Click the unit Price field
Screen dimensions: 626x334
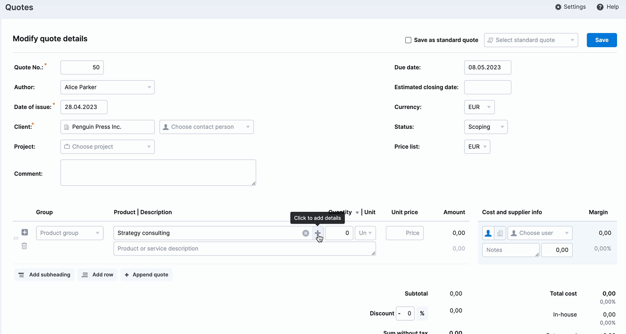(x=405, y=233)
